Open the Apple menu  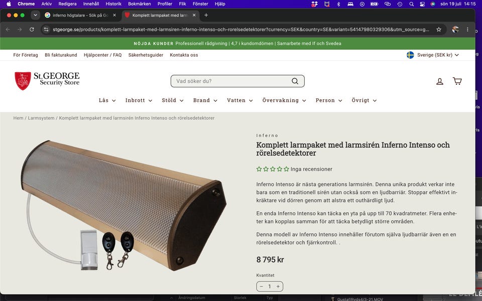tap(9, 4)
